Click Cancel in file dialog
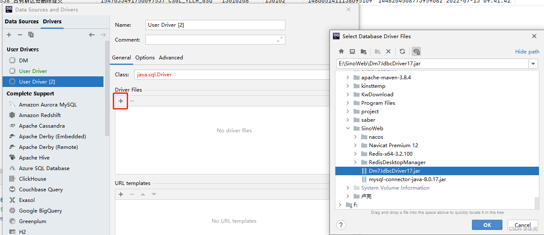 click(522, 225)
